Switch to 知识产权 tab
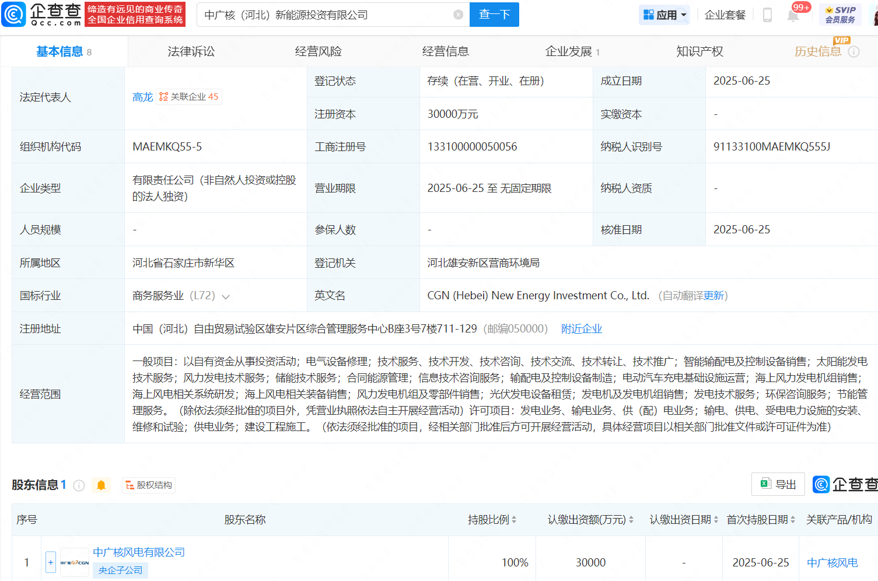The image size is (878, 581). tap(699, 51)
